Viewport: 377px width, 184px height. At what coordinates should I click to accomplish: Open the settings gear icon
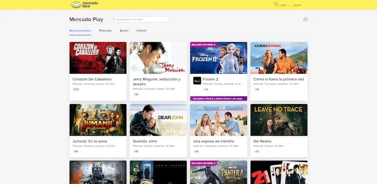pyautogui.click(x=305, y=19)
